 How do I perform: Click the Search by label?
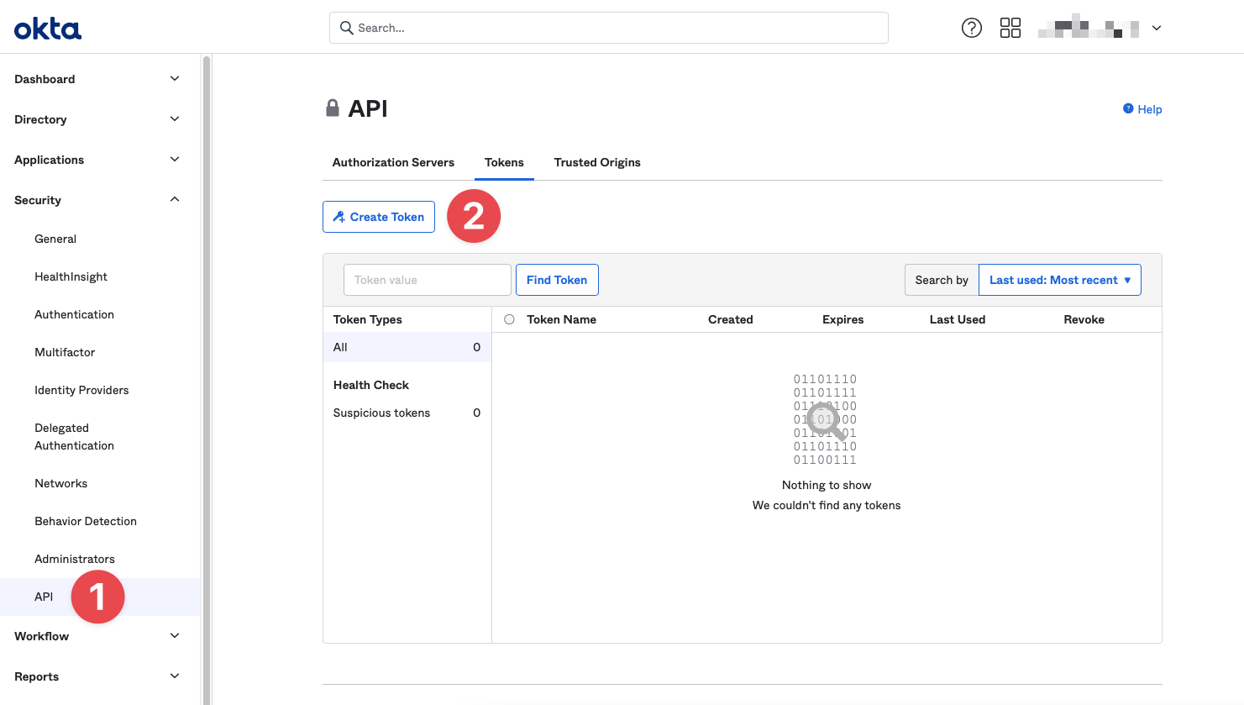click(x=942, y=280)
